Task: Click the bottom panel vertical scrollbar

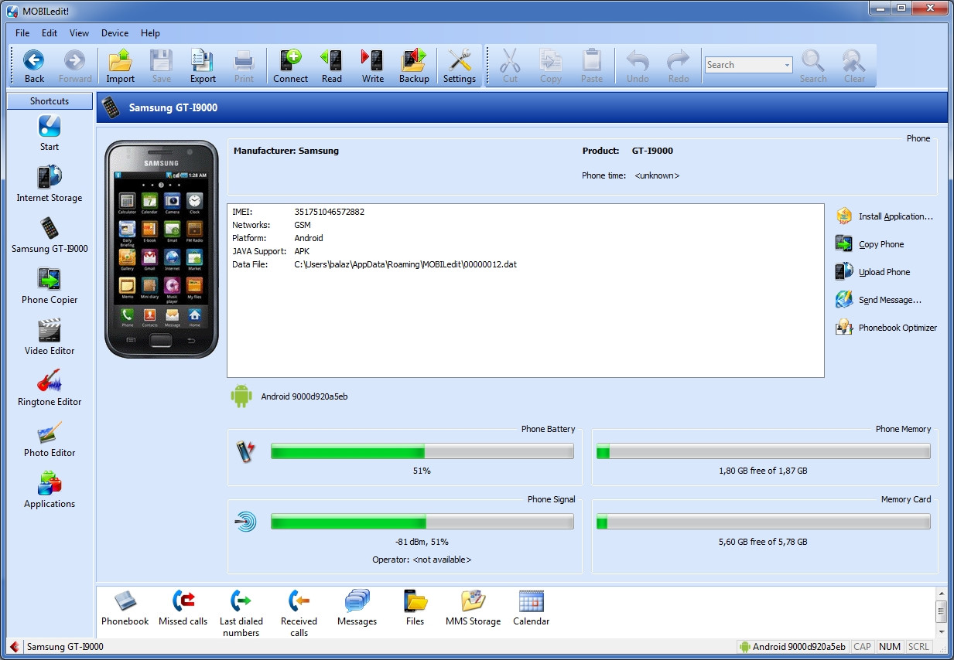Action: (x=941, y=612)
